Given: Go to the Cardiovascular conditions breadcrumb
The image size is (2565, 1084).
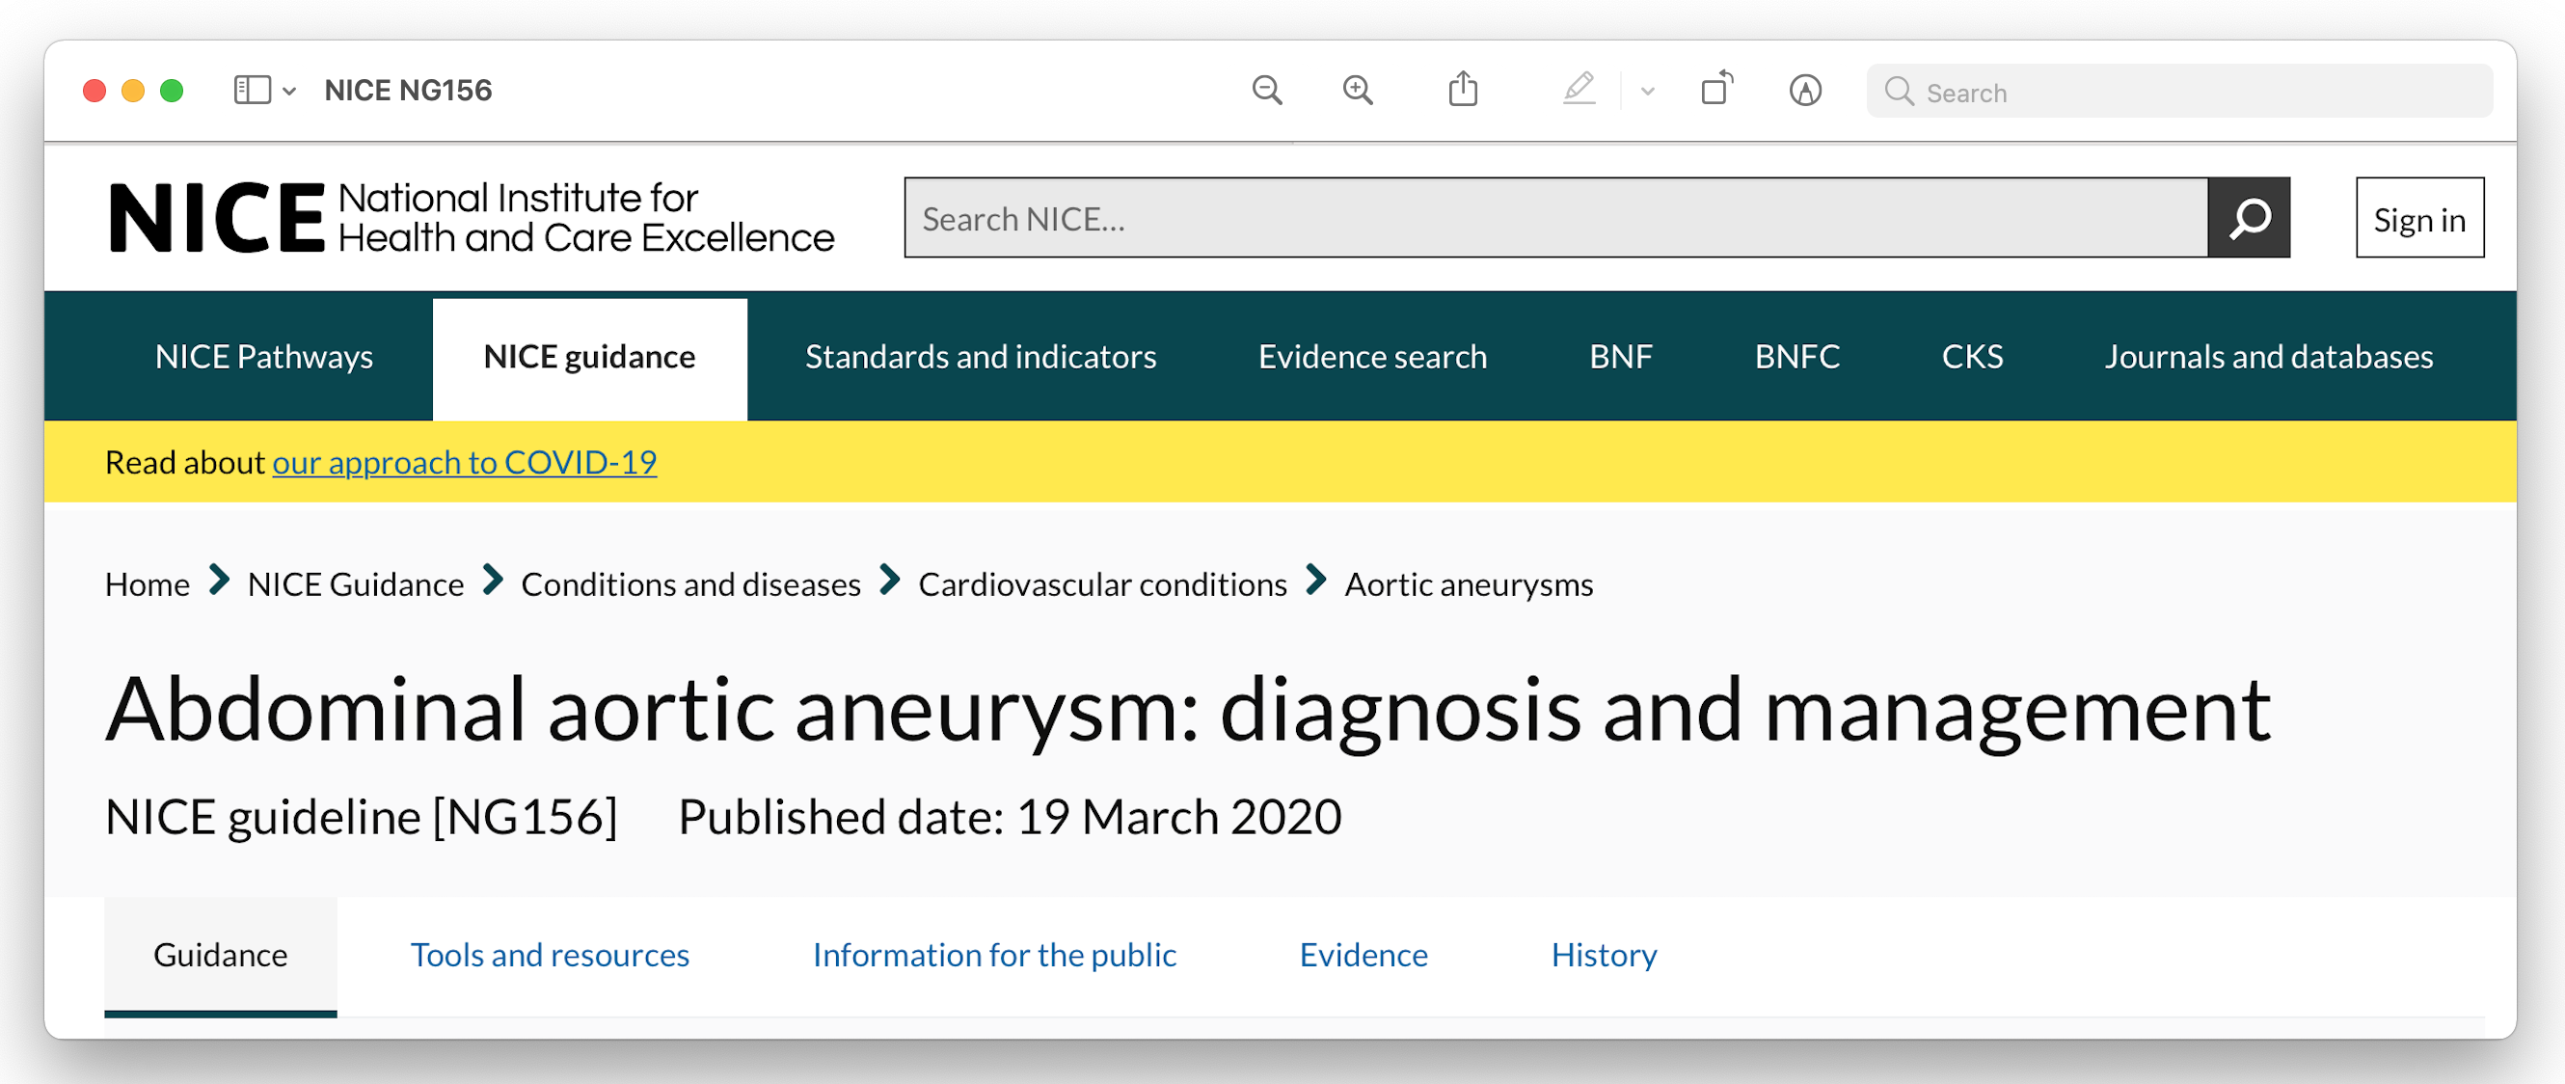Looking at the screenshot, I should point(1102,584).
